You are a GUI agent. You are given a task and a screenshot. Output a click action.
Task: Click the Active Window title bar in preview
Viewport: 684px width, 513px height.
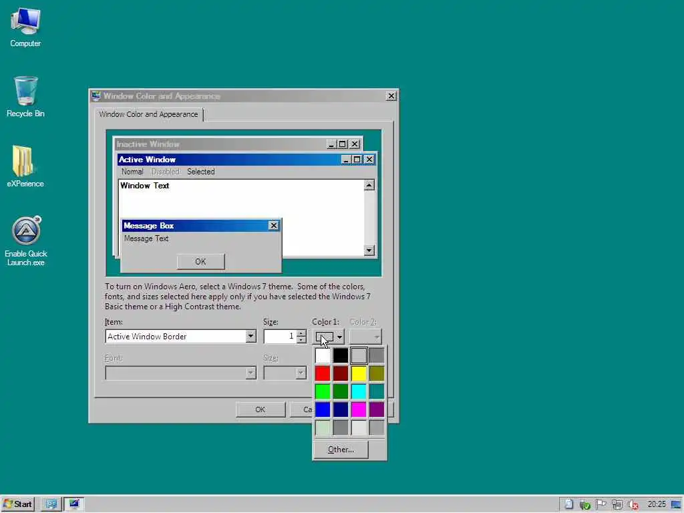click(229, 159)
